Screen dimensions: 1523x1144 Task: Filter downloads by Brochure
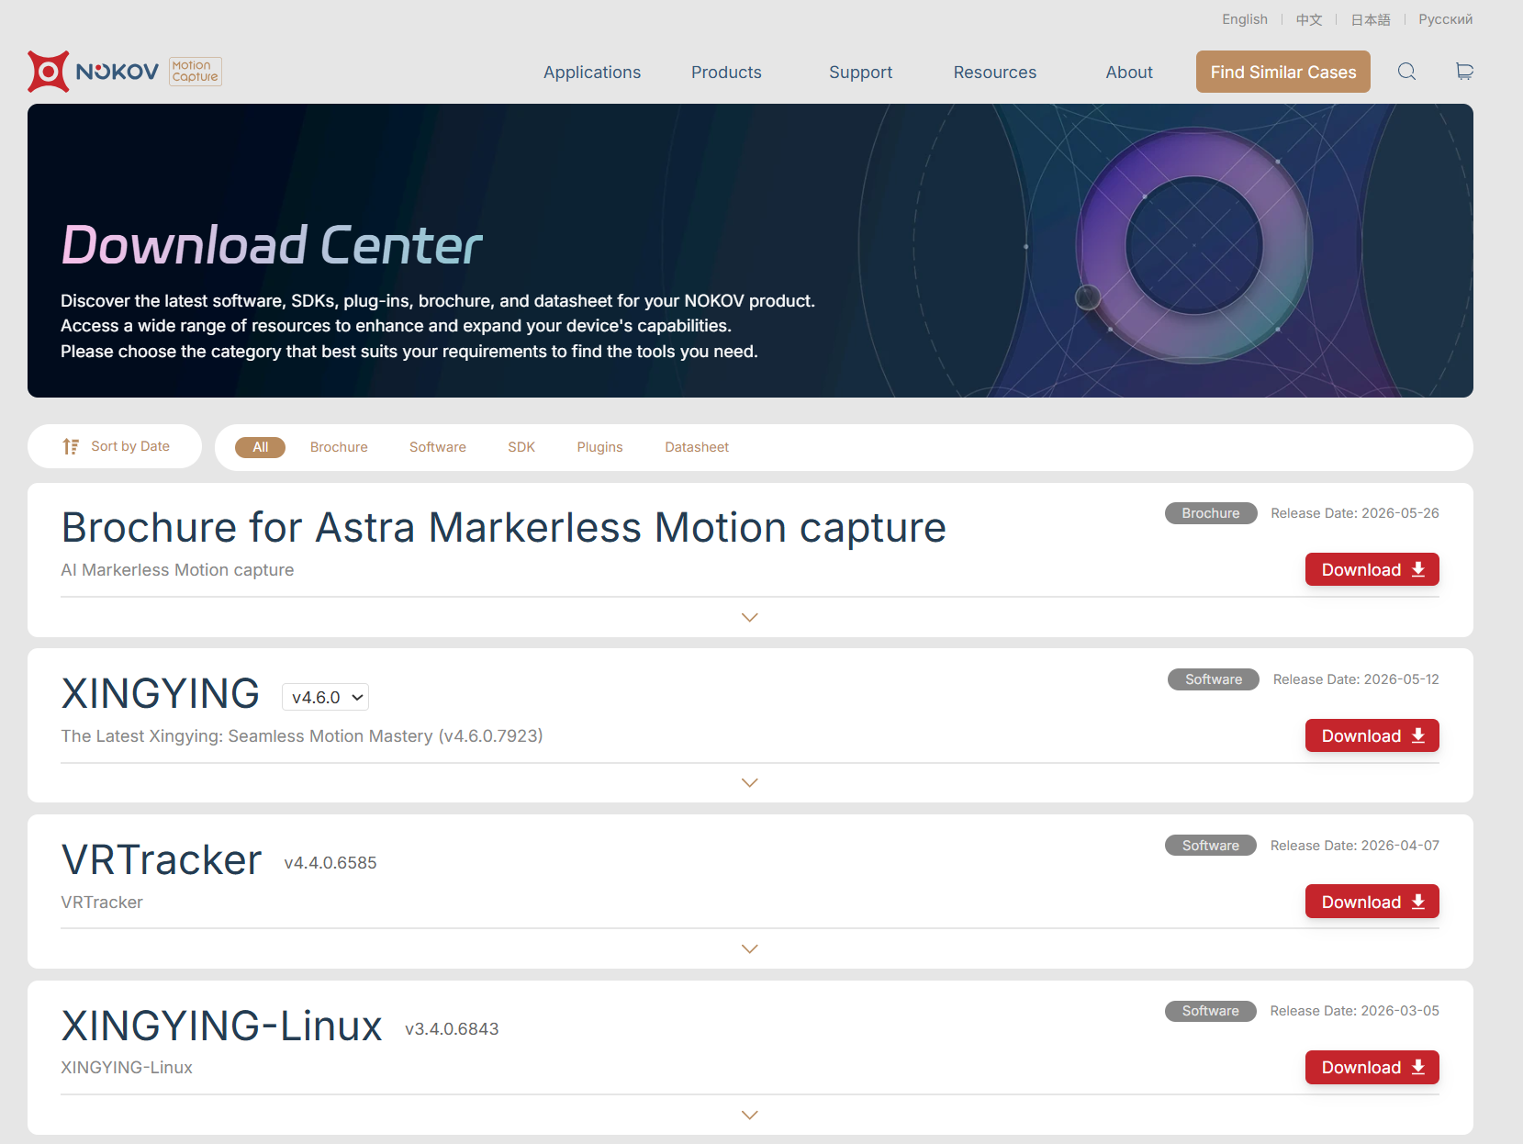pyautogui.click(x=339, y=447)
